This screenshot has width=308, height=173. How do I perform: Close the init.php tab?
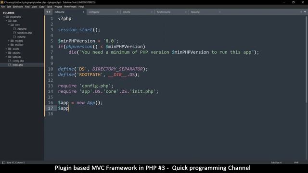point(152,12)
